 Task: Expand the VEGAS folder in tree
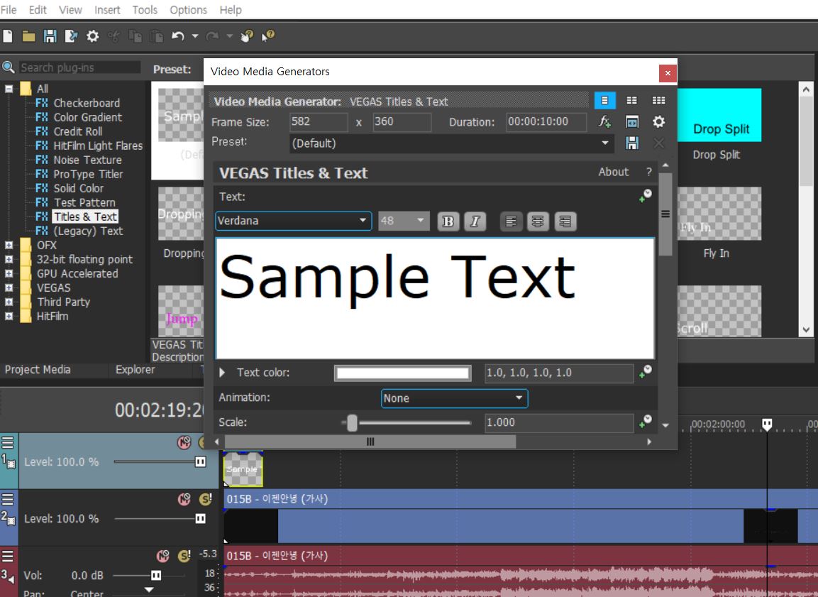(x=9, y=287)
